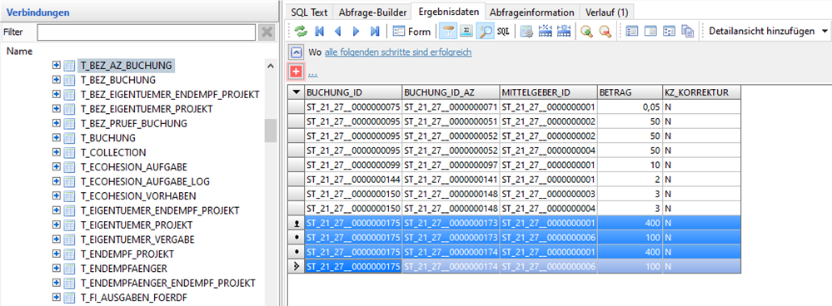Viewport: 832px width, 306px height.
Task: Add a condition with red plus button
Action: (296, 71)
